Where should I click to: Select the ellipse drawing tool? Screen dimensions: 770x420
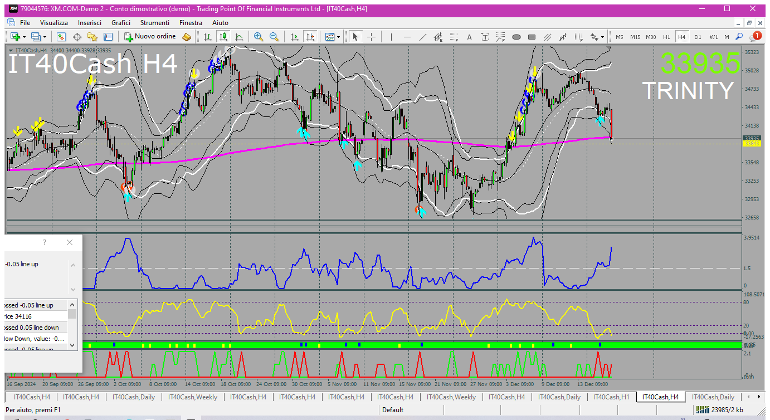516,37
